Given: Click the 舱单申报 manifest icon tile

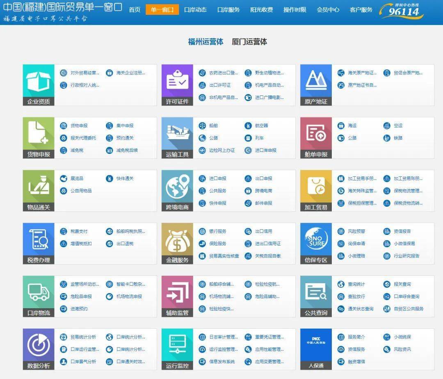Looking at the screenshot, I should (316, 138).
